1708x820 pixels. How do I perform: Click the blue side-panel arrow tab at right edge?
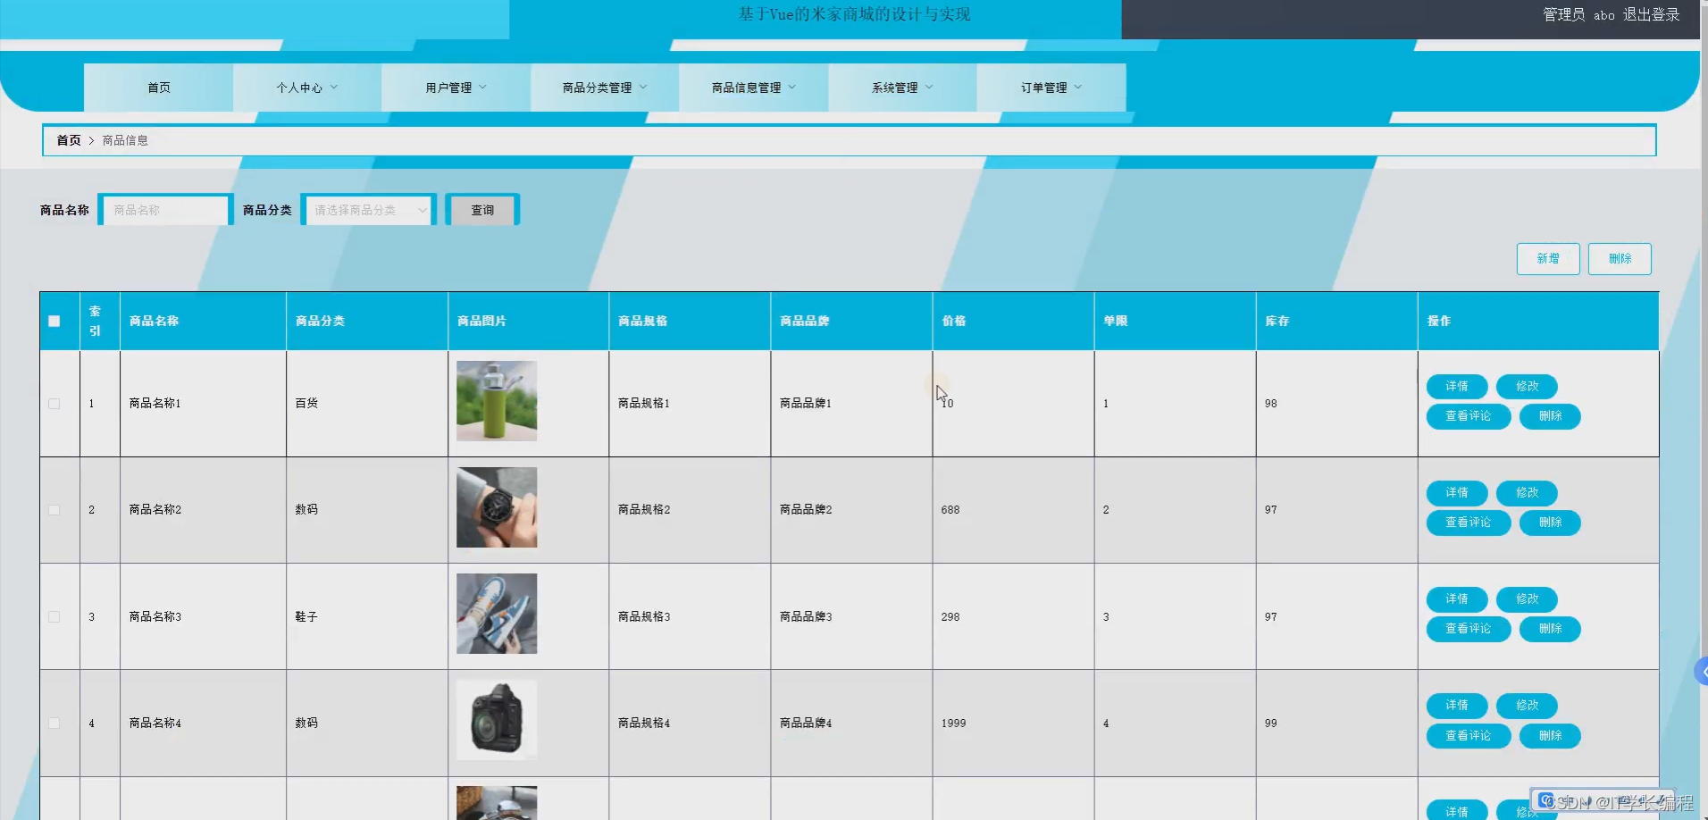click(x=1701, y=671)
